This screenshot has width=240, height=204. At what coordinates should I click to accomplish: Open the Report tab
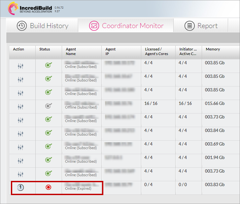pos(201,26)
